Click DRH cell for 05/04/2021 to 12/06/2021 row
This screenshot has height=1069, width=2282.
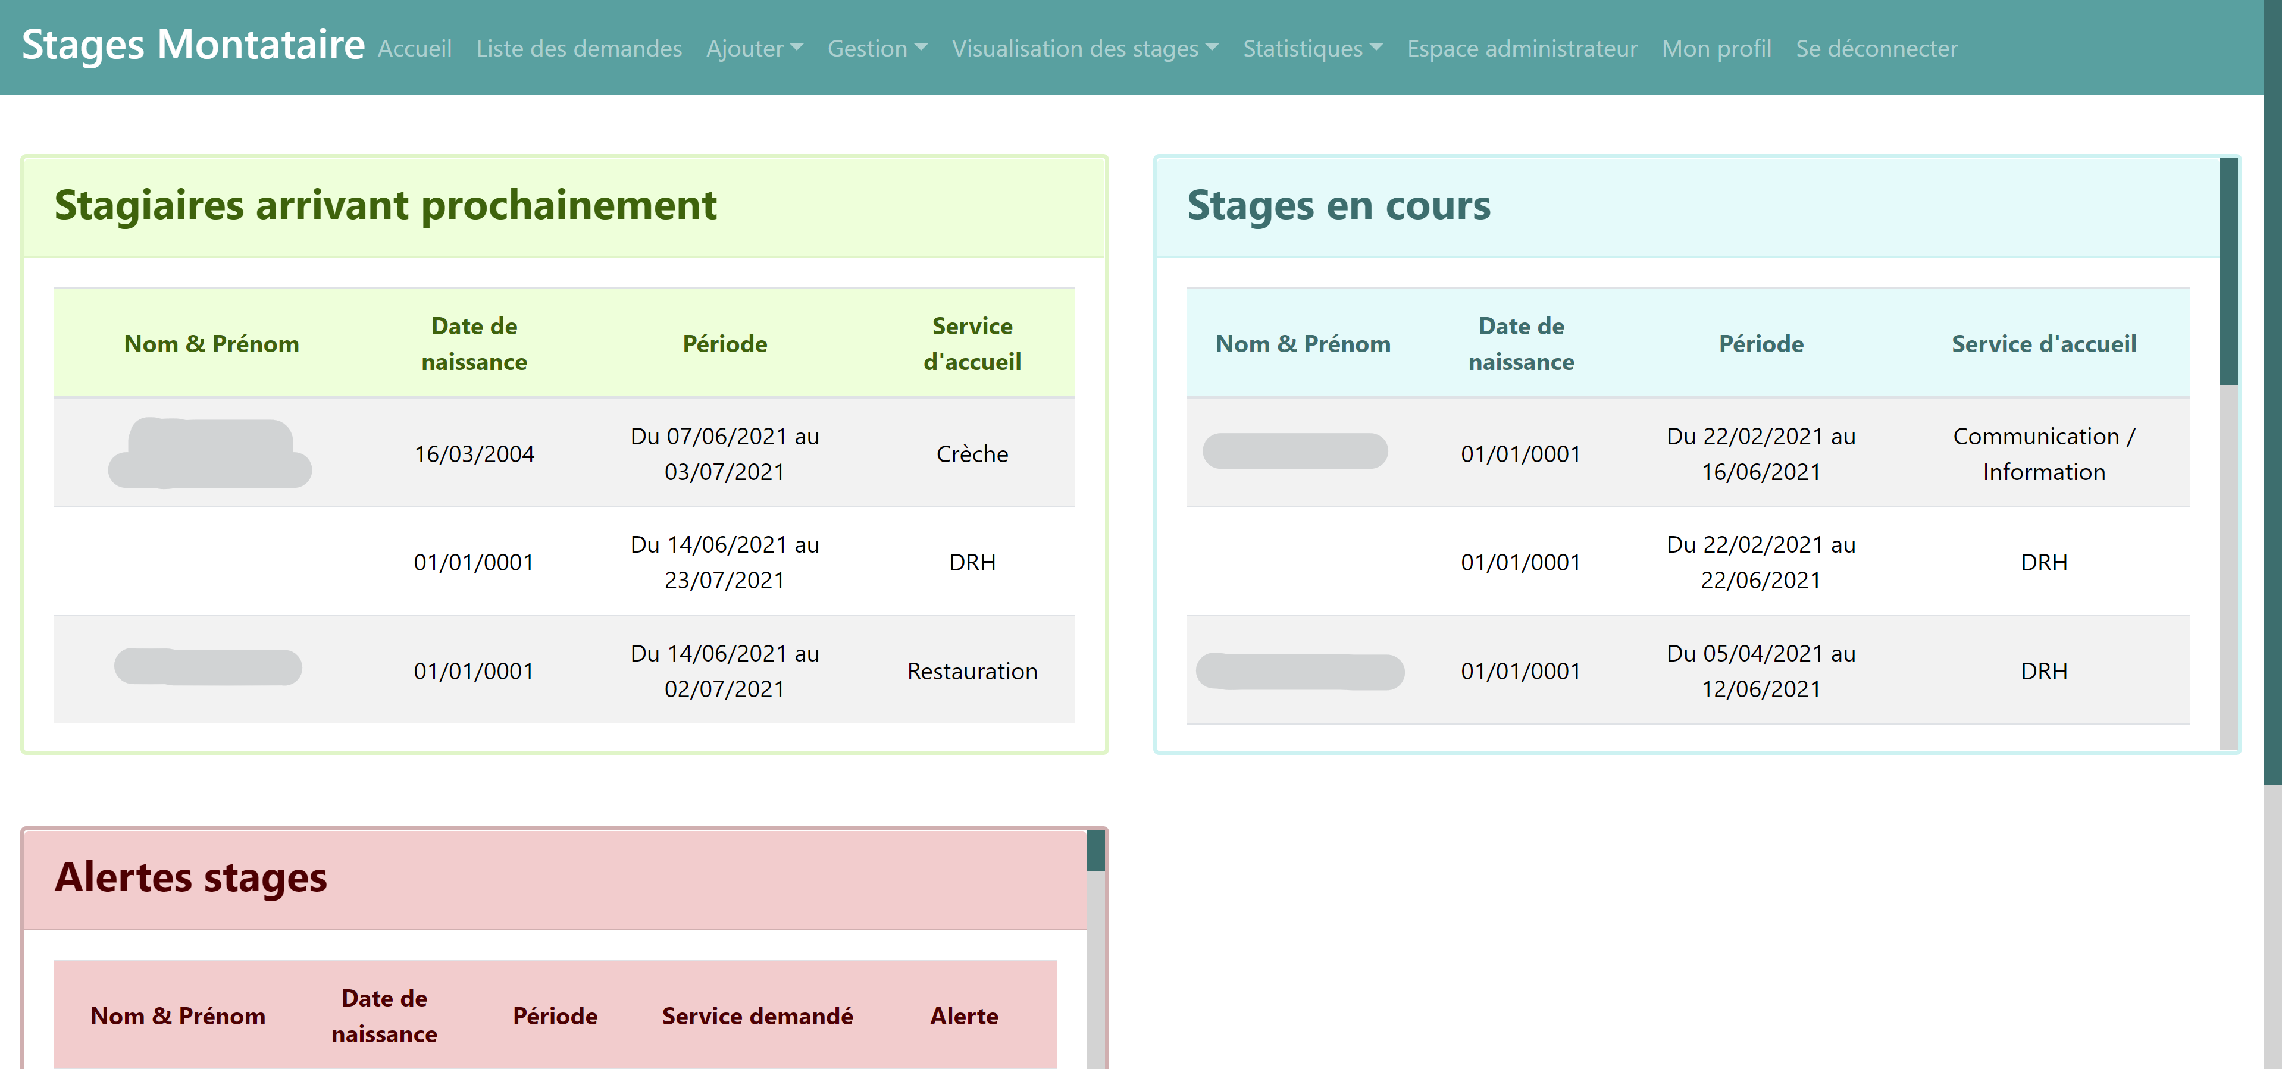click(2044, 670)
